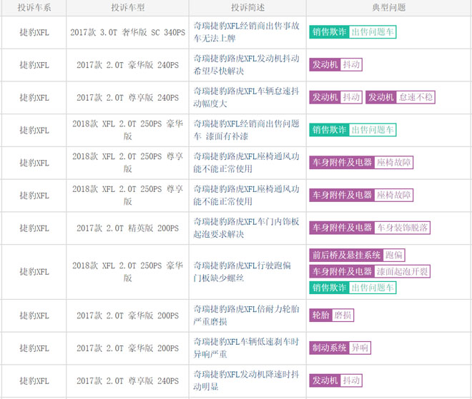This screenshot has height=399, width=472.
Task: Open complaint 奇瑞捷豹XFL经销商出售事故车无法上牌
Action: coord(246,32)
